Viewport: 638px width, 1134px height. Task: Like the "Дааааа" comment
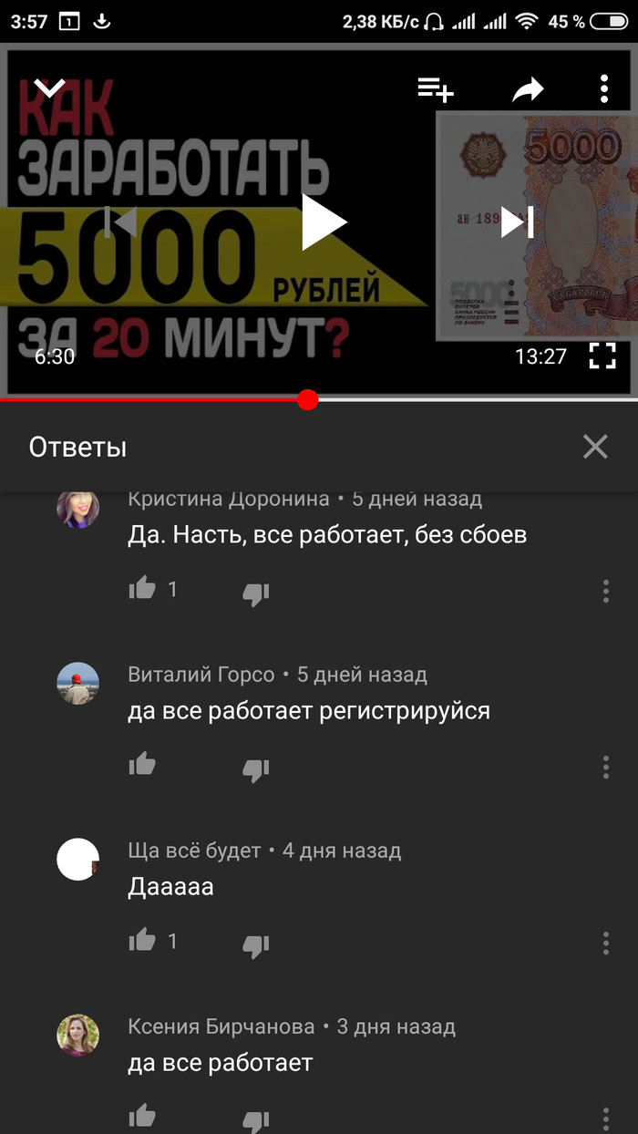tap(142, 940)
